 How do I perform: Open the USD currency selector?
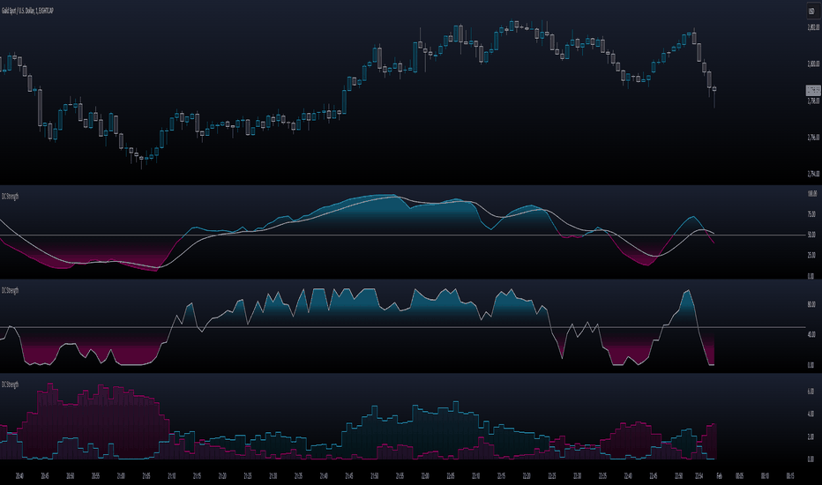(811, 11)
